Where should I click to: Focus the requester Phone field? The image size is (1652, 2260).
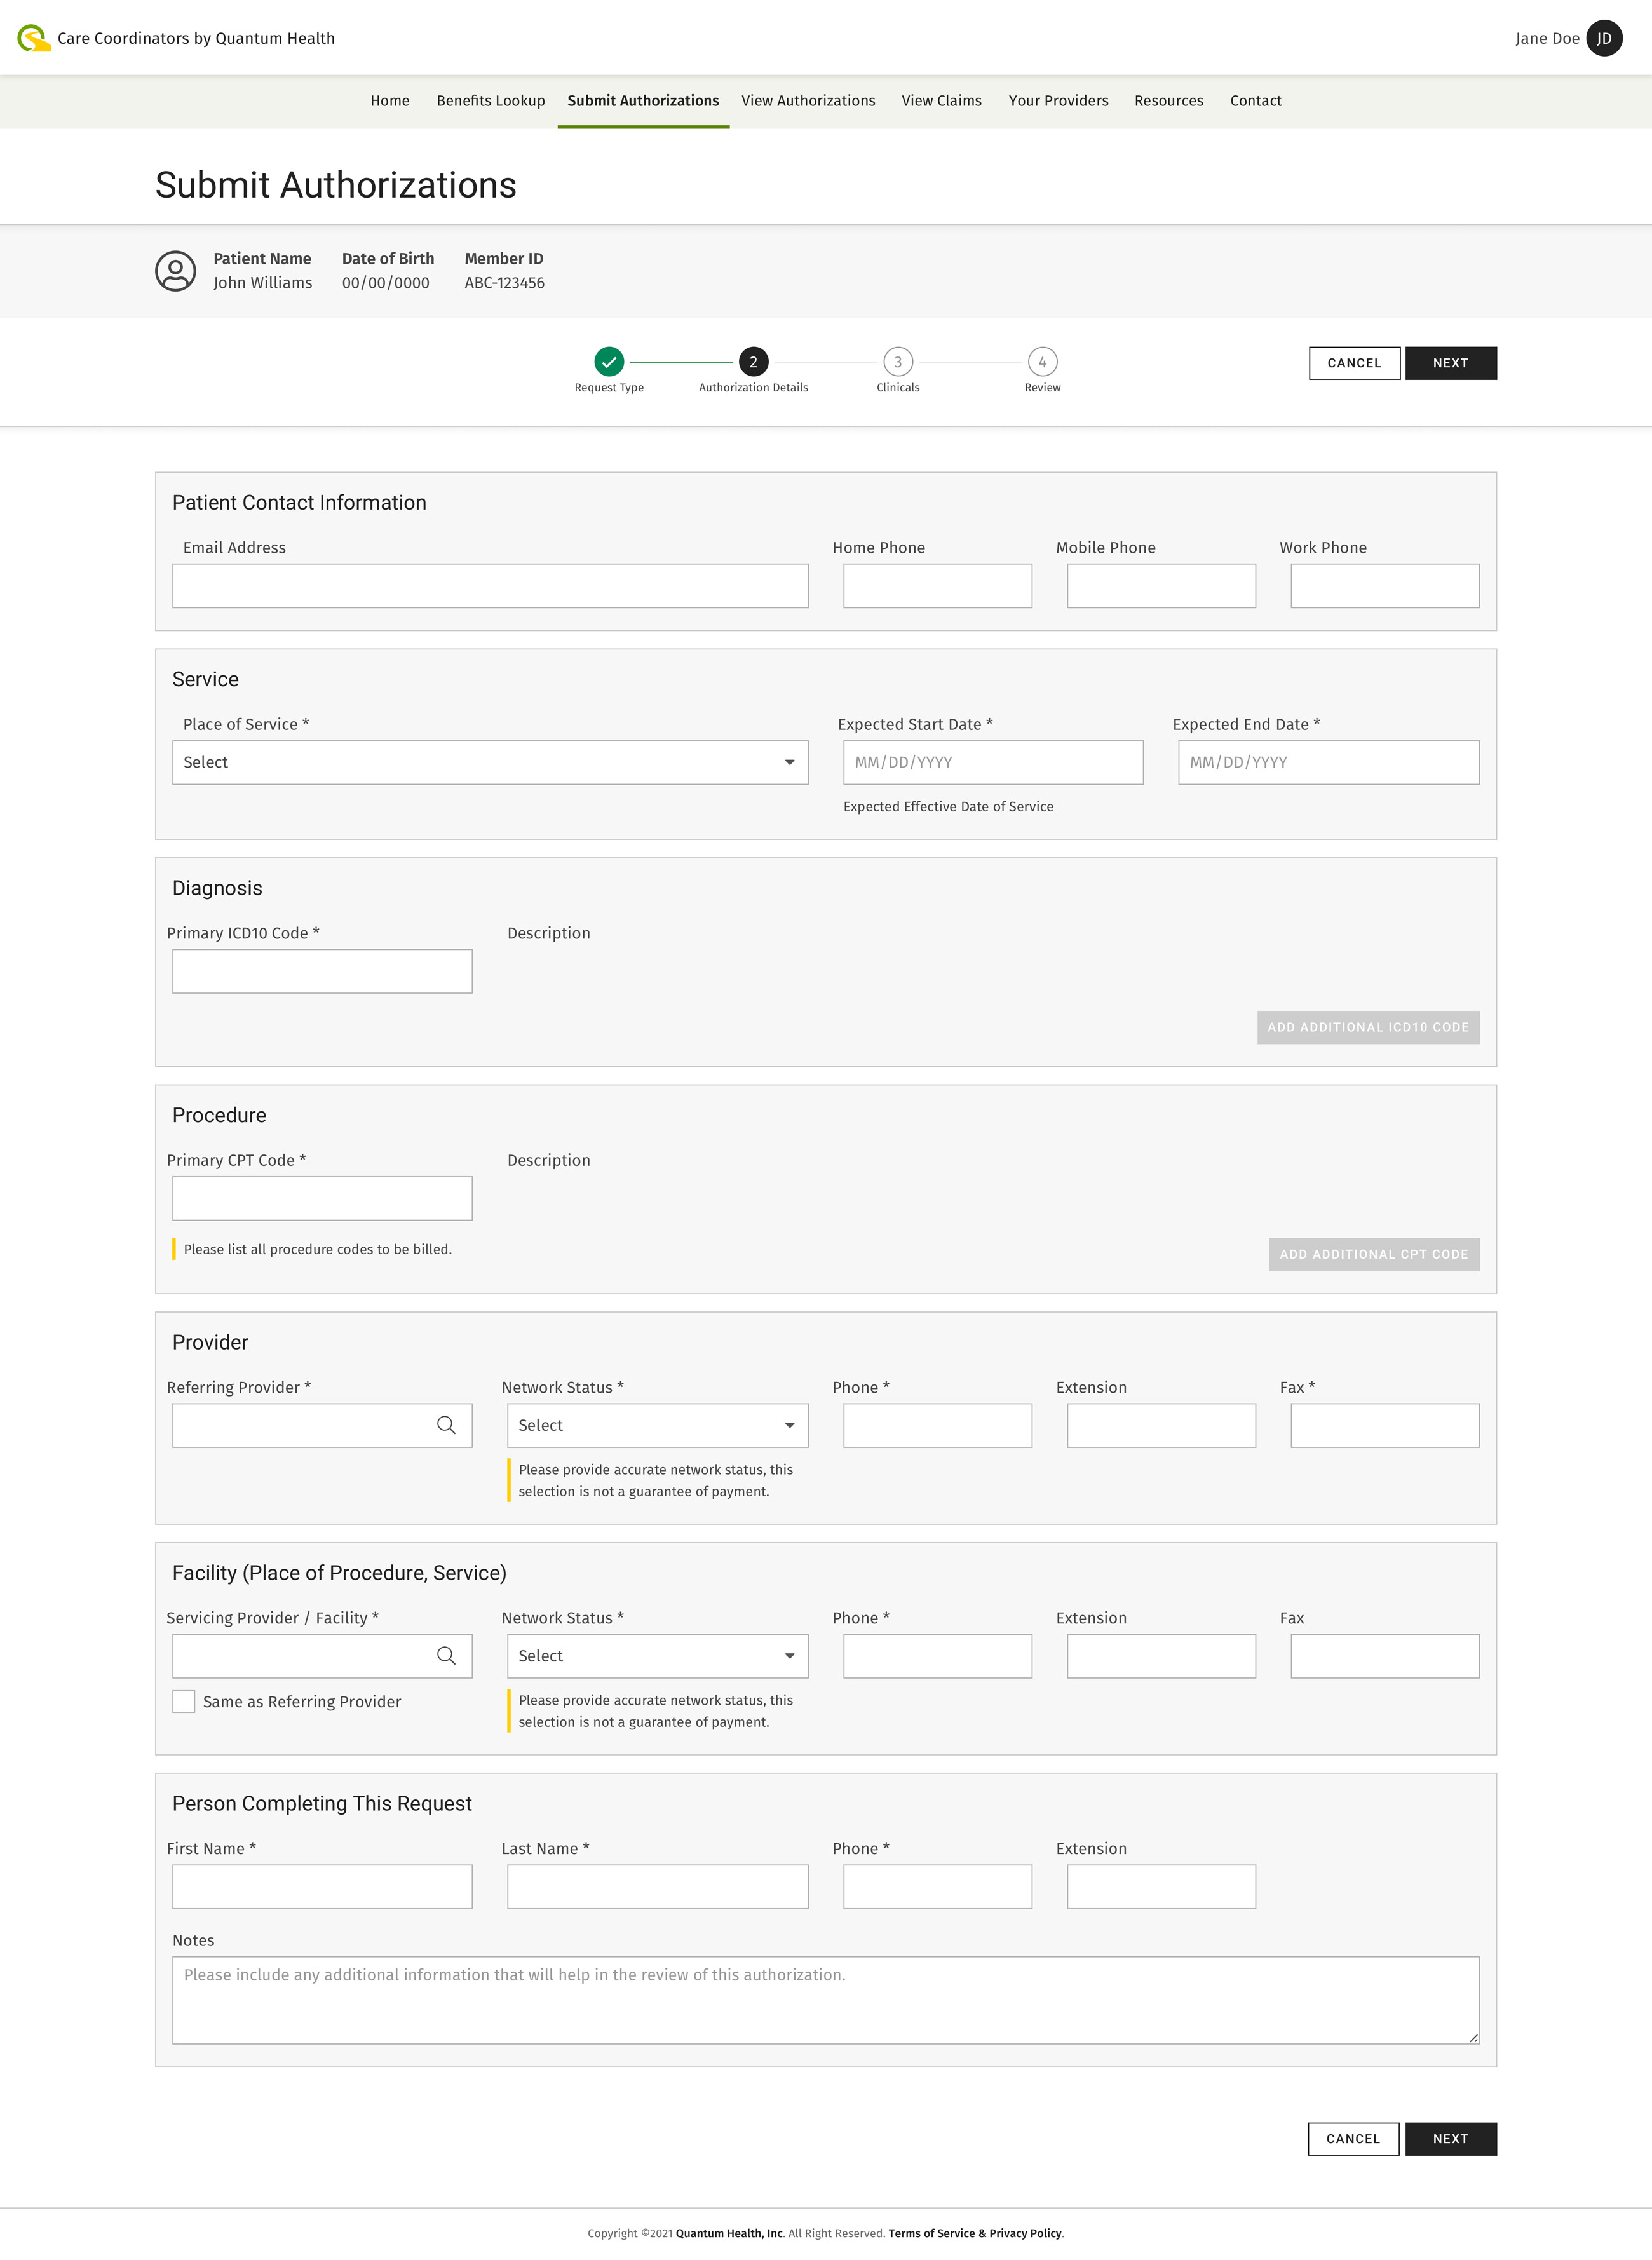click(937, 1887)
